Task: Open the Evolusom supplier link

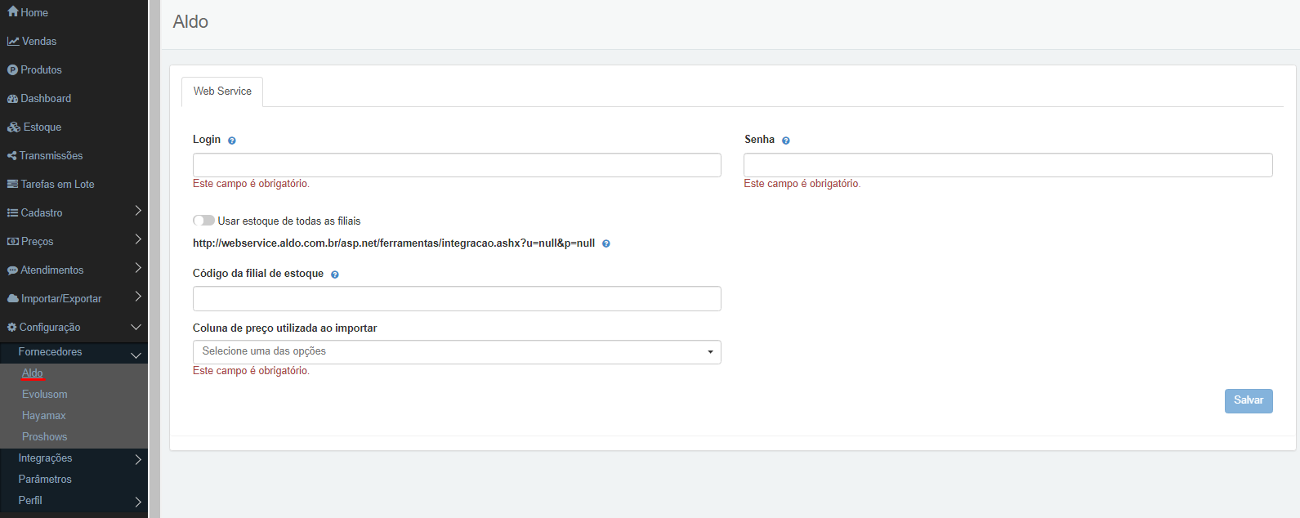Action: pos(45,395)
